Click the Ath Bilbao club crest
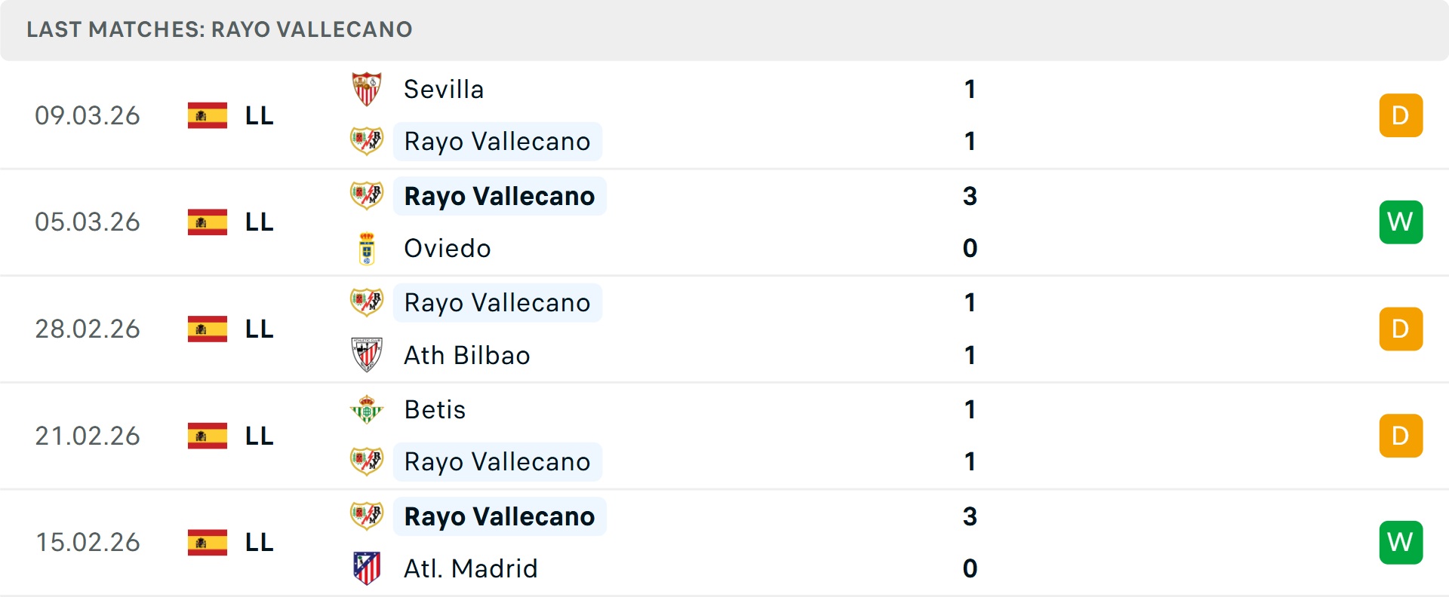 [x=367, y=355]
